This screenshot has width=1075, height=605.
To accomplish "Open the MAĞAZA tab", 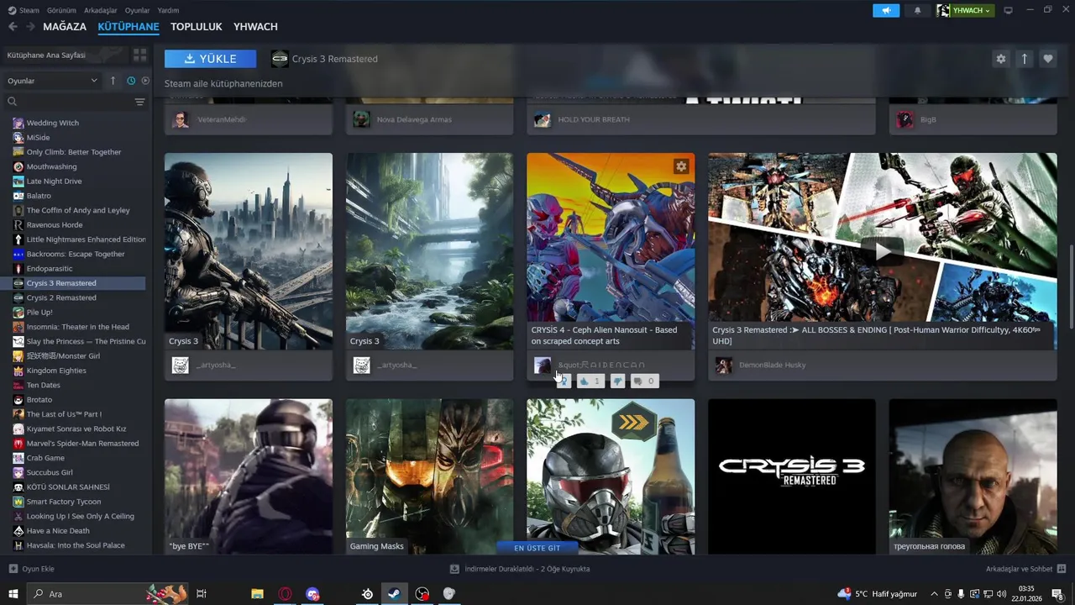I will tap(65, 27).
